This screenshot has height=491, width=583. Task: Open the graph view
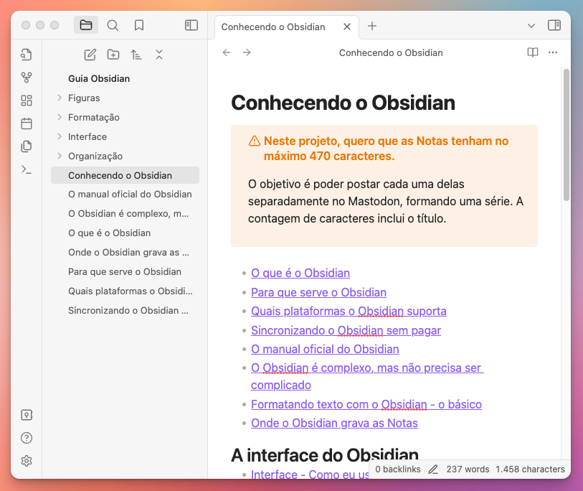[27, 78]
